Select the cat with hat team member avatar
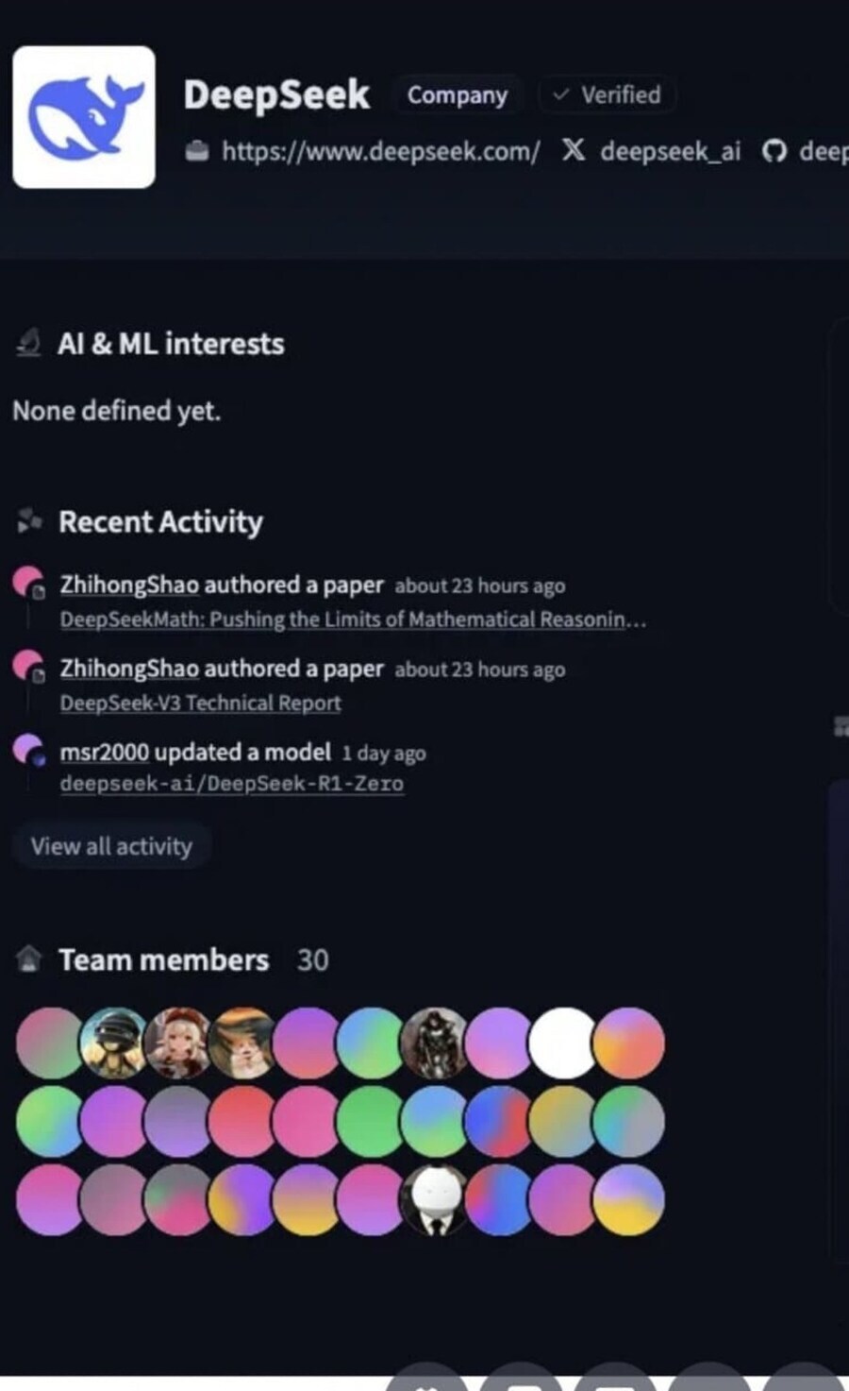 (x=242, y=1043)
